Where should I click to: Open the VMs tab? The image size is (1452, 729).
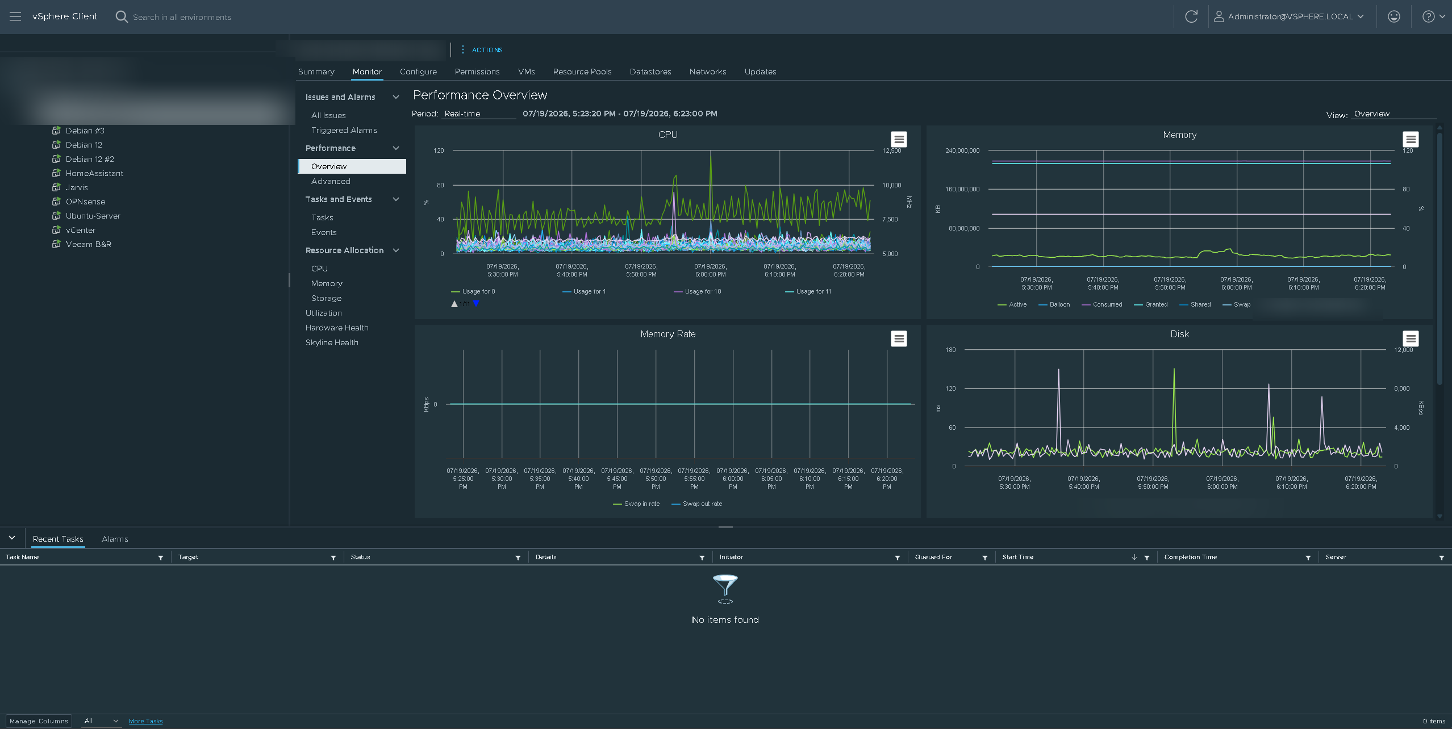(527, 72)
